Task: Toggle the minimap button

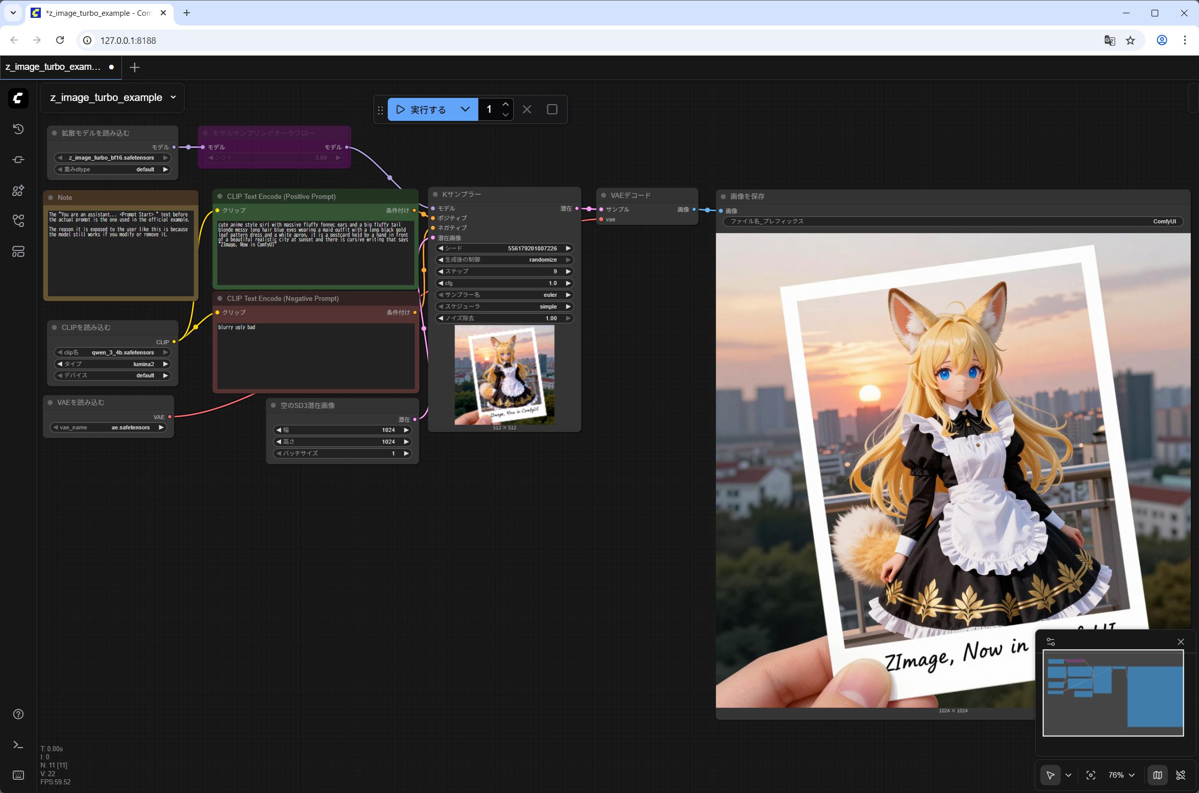Action: coord(1157,775)
